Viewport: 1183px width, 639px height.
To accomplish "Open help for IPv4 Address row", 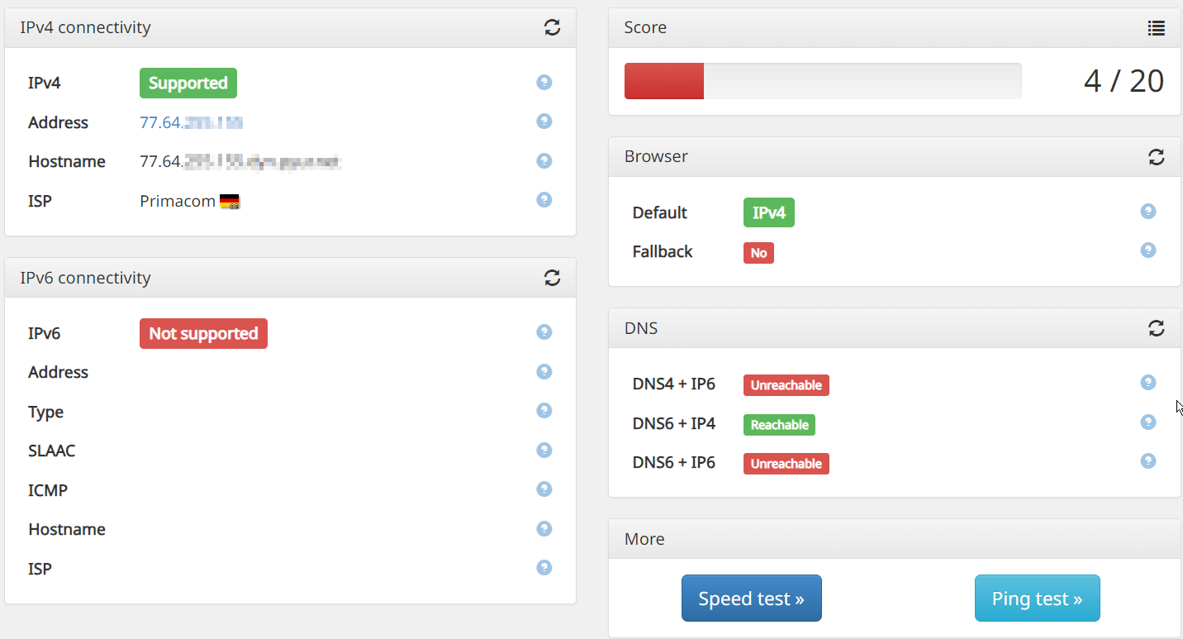I will (544, 121).
